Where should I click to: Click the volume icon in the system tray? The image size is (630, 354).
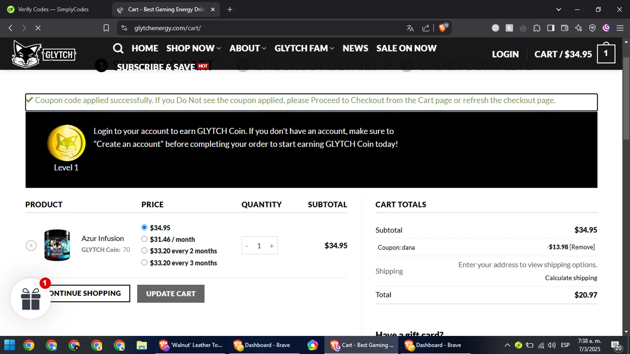click(x=552, y=345)
